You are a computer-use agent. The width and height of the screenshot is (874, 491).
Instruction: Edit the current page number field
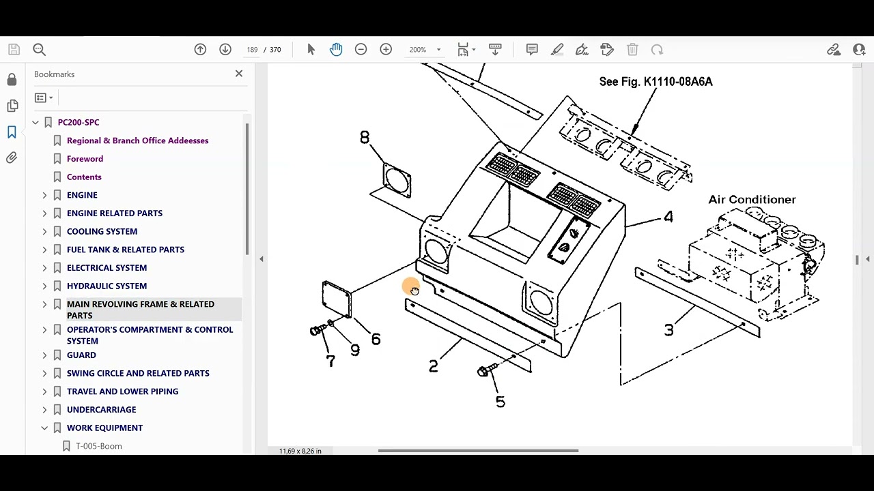(252, 50)
